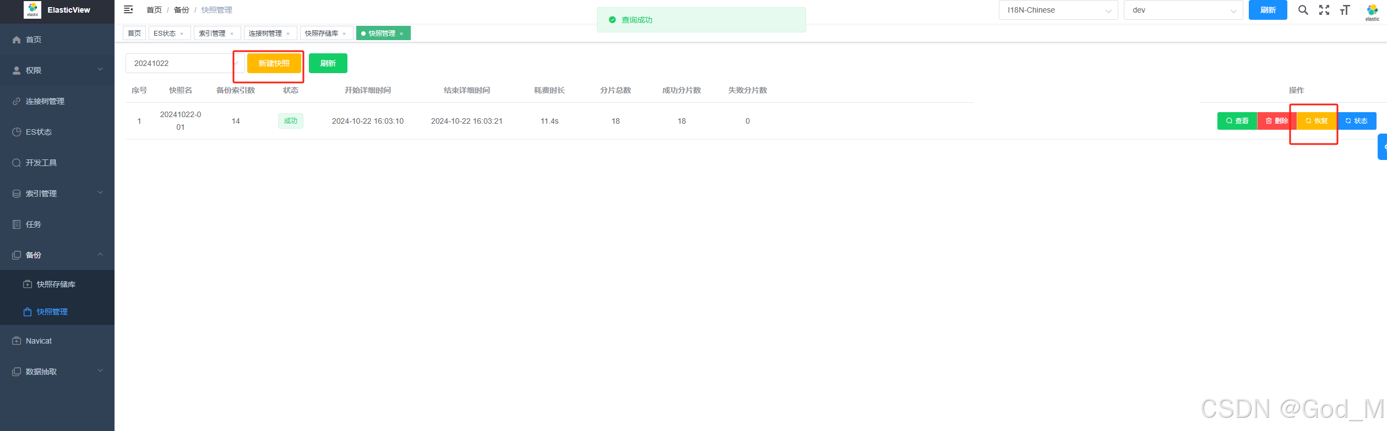The width and height of the screenshot is (1387, 431).
Task: Click the ElasticView logo in sidebar header
Action: pos(32,10)
